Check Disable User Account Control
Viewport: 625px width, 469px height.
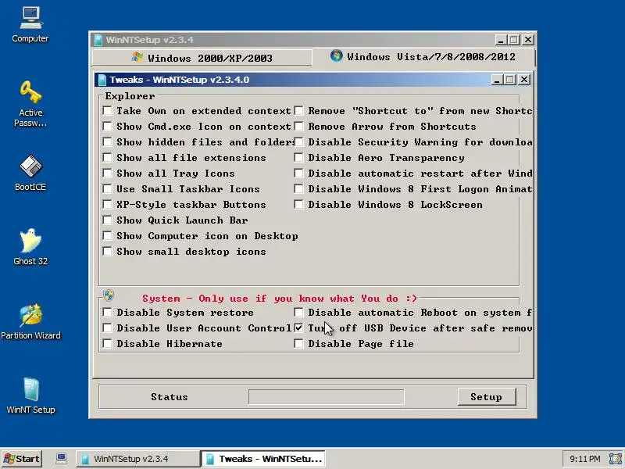coord(107,328)
